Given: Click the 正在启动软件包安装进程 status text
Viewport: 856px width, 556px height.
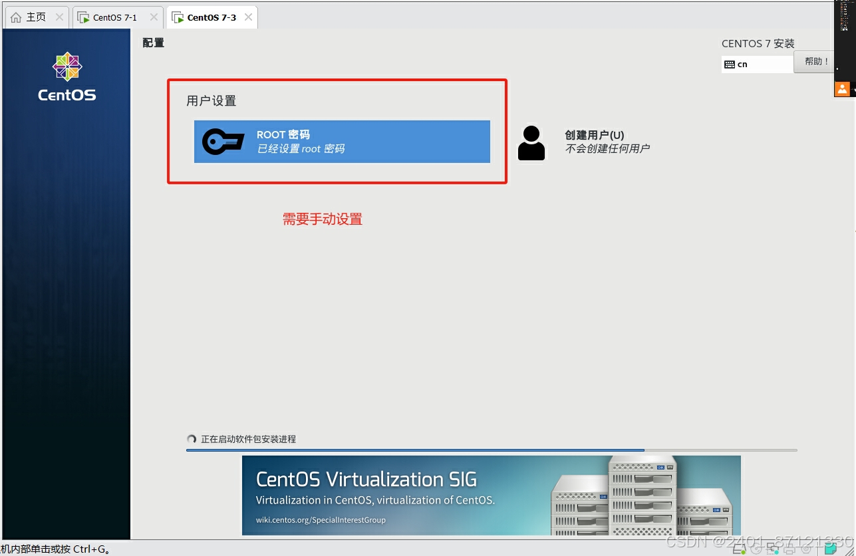Looking at the screenshot, I should pyautogui.click(x=248, y=439).
